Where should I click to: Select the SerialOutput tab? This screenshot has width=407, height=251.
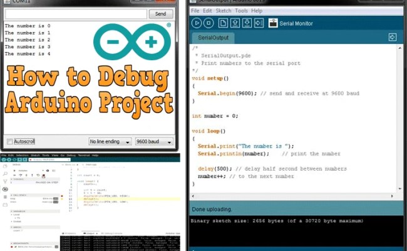point(213,38)
